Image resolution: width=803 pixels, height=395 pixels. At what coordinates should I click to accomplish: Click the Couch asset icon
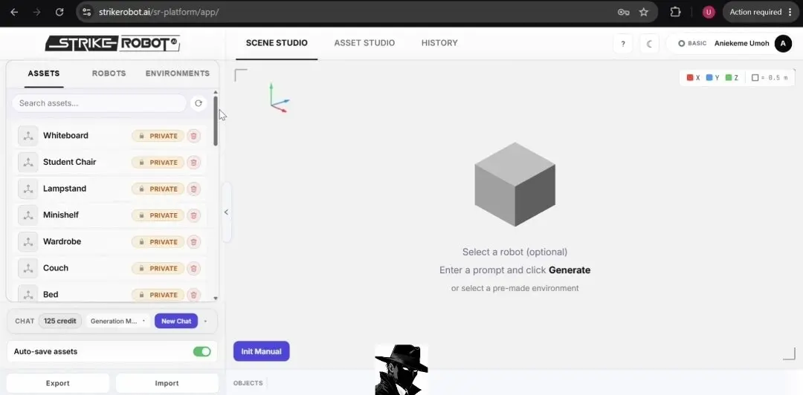[x=28, y=268]
